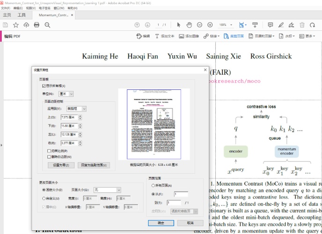Click the highlighter pen icon

coord(281,25)
